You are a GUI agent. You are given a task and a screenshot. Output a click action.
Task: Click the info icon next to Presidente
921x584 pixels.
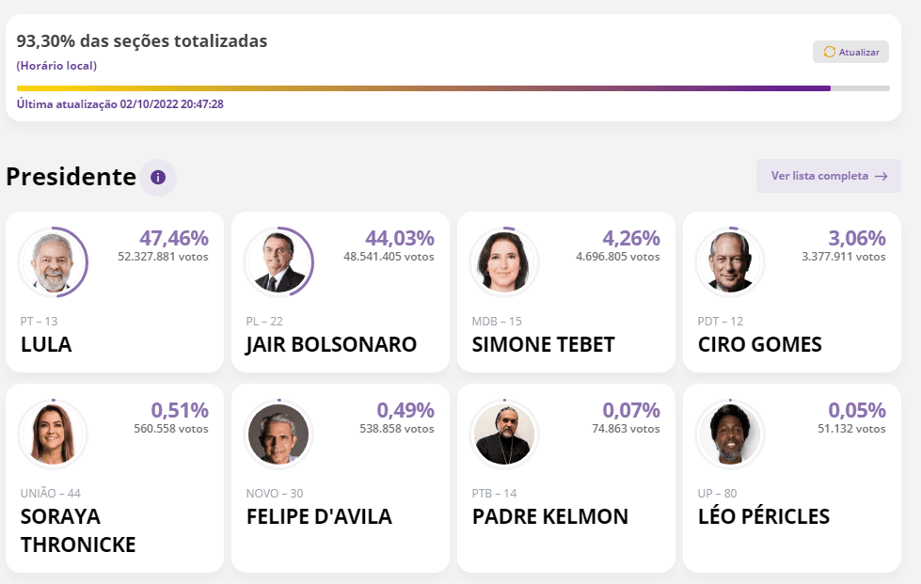158,177
